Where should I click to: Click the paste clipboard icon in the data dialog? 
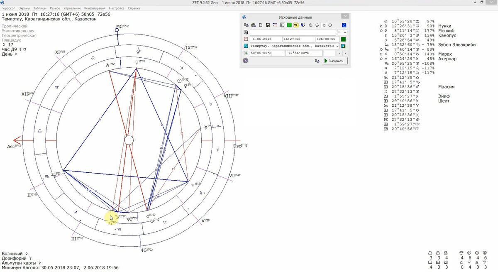(254, 25)
